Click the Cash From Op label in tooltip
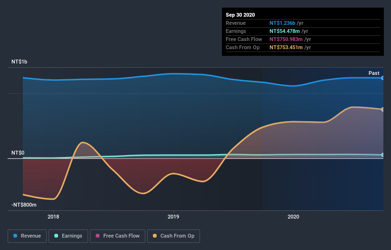The height and width of the screenshot is (250, 391). tap(242, 47)
